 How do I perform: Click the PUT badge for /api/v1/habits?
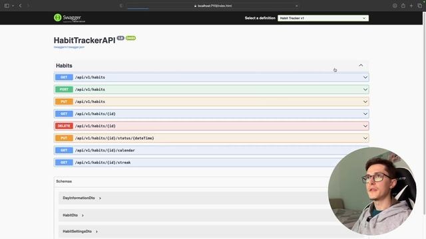click(64, 102)
